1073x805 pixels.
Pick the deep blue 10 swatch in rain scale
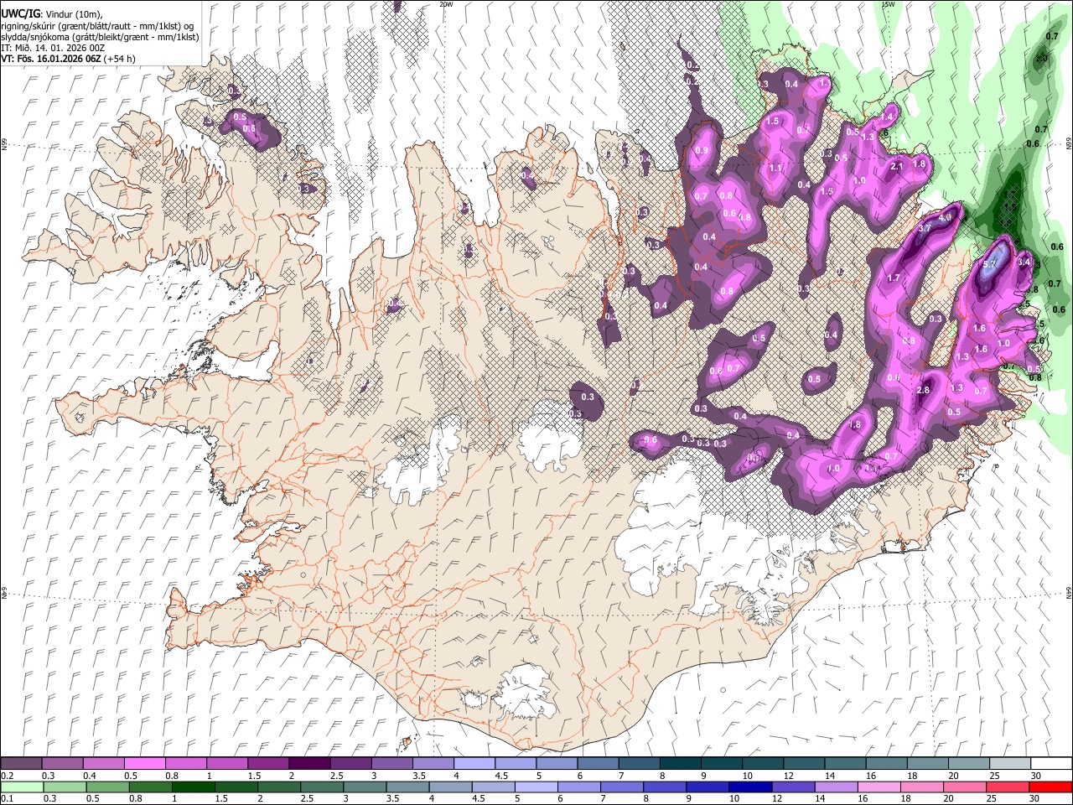point(751,787)
